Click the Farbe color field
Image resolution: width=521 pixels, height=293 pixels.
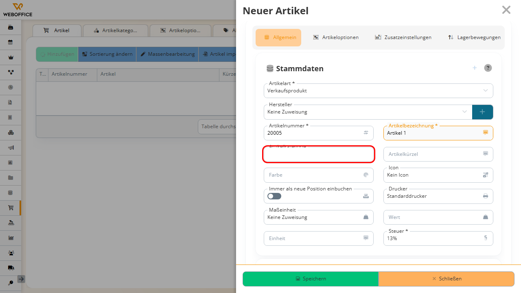319,175
